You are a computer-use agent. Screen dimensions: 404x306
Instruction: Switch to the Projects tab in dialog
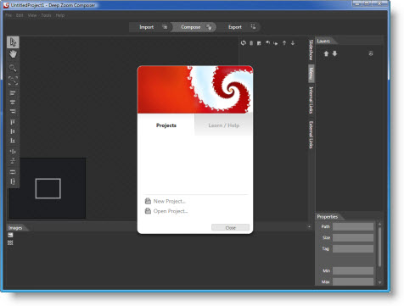[x=166, y=125]
